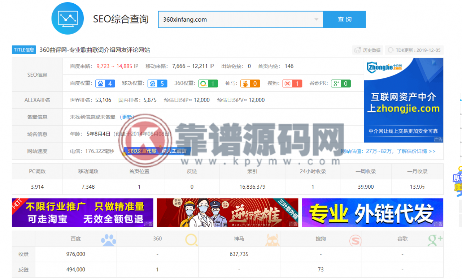Open the 不限行业推广 ad banner
Viewport: 462px width, 279px height.
coord(83,213)
